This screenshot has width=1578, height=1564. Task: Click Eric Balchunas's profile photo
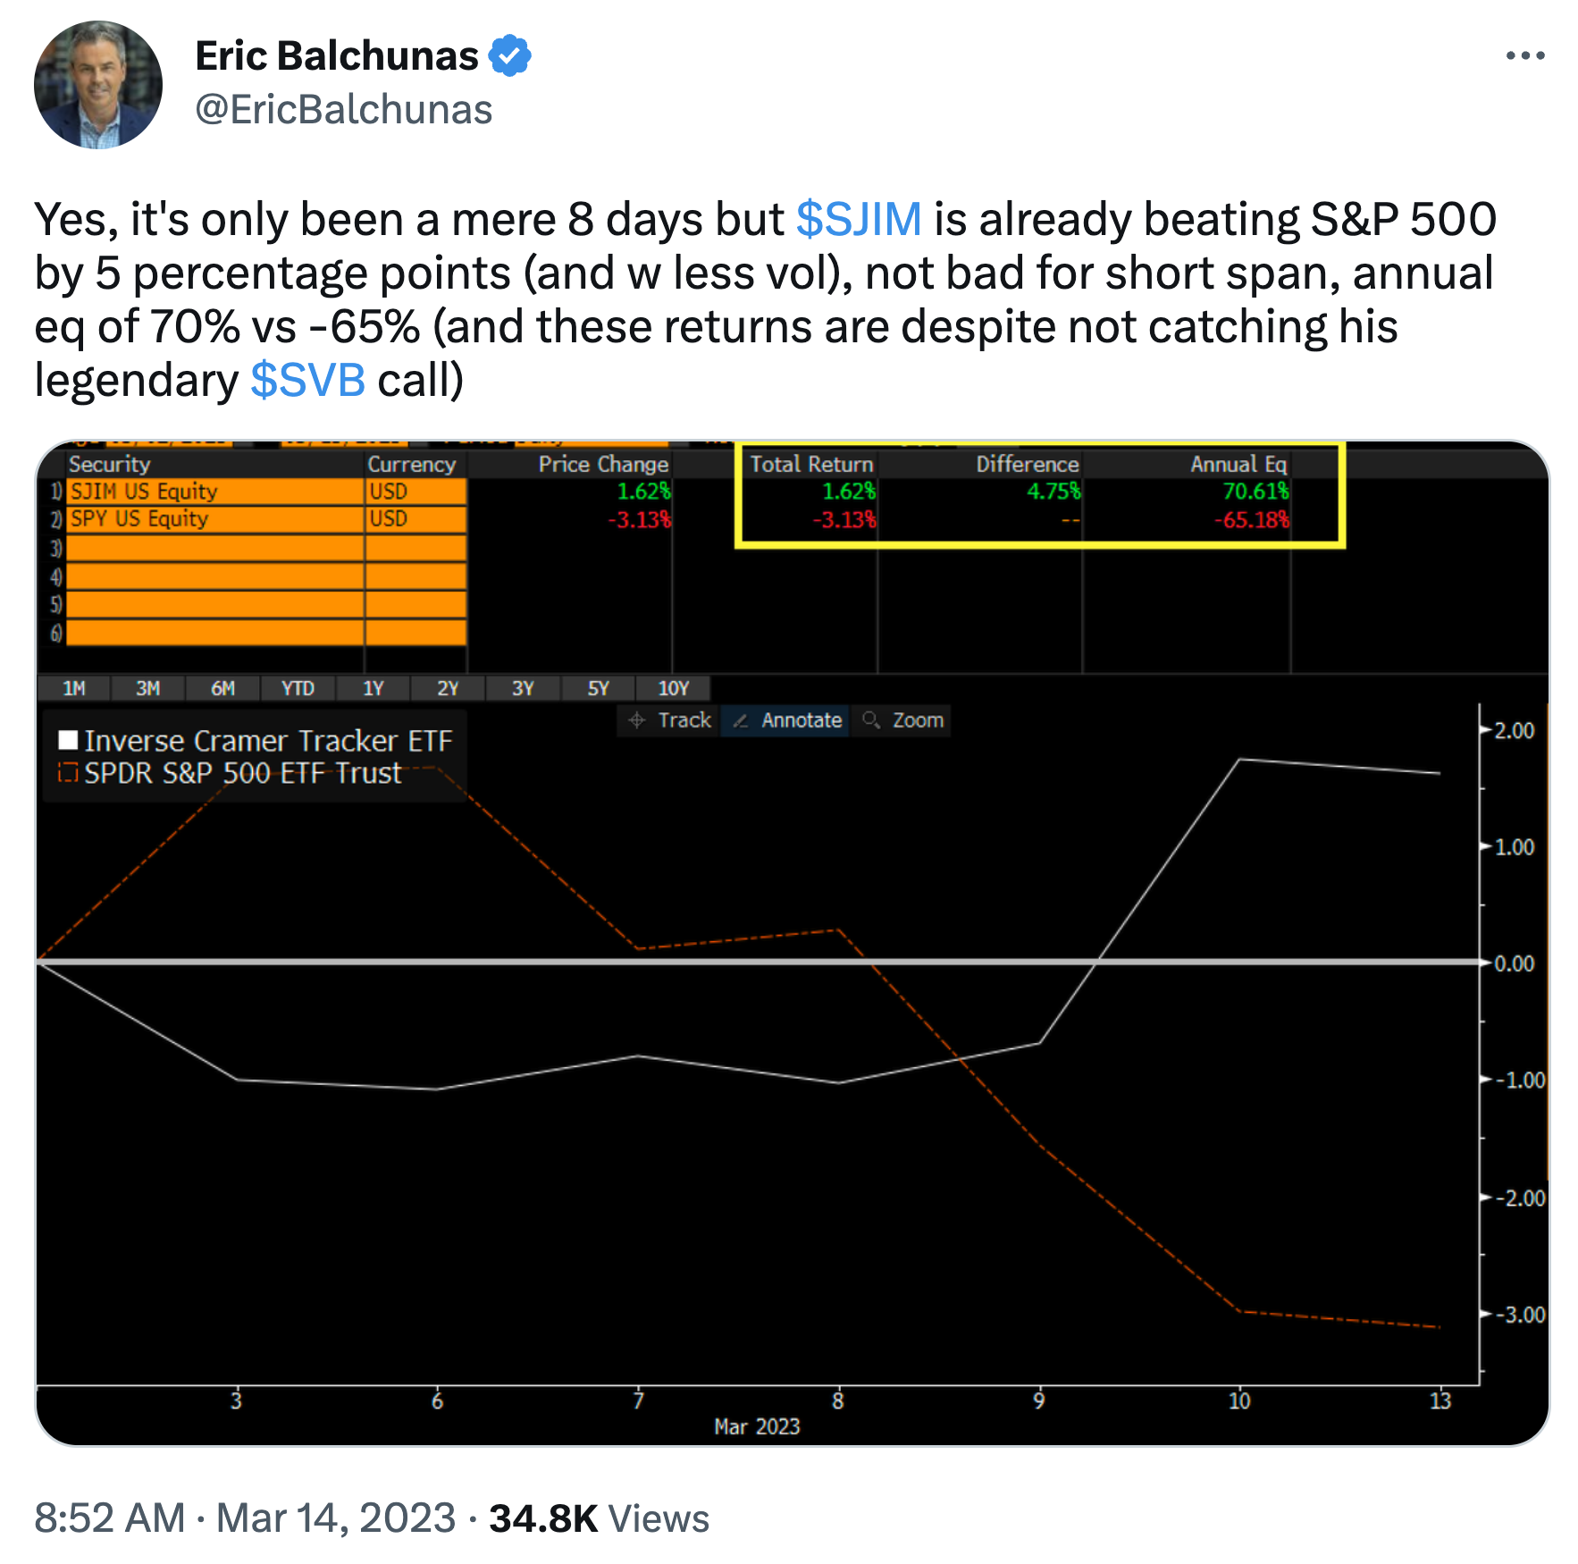click(x=98, y=85)
